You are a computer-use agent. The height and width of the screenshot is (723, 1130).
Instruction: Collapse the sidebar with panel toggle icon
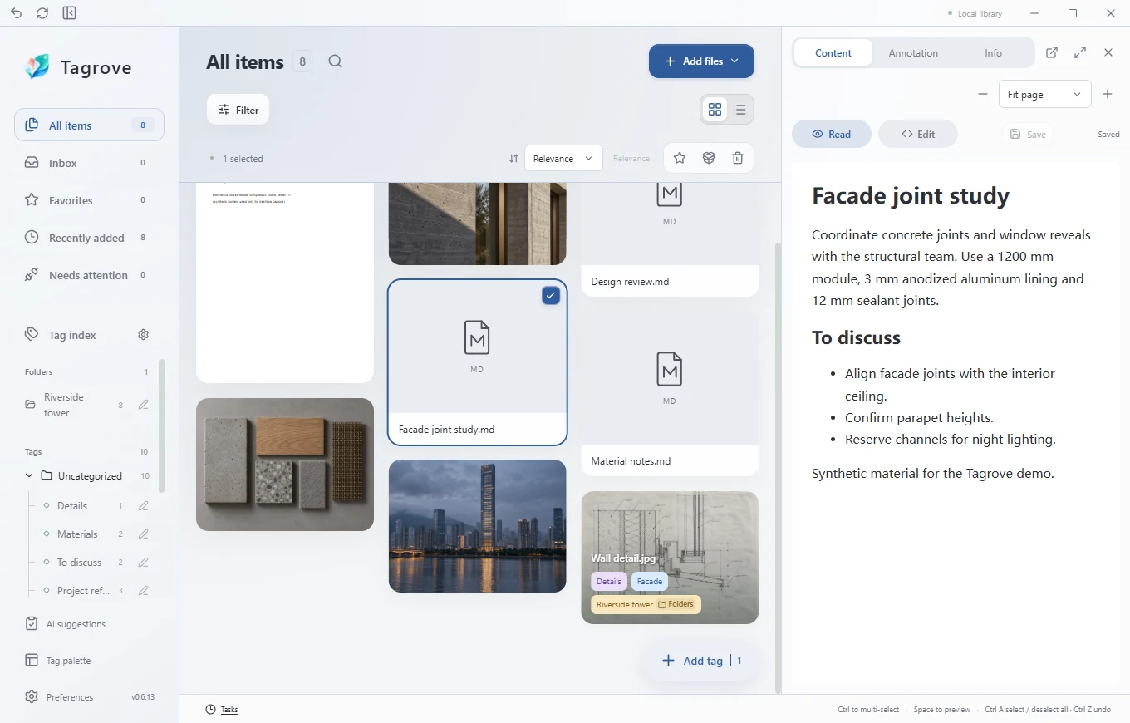69,13
